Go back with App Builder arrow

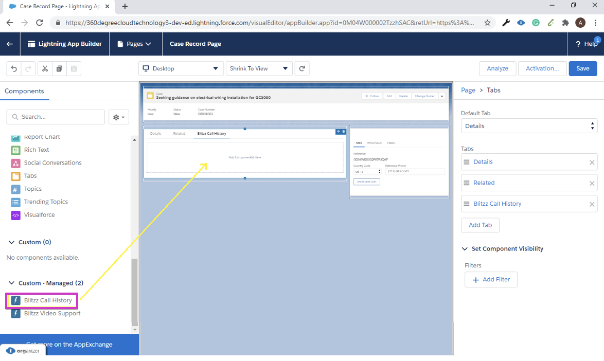(10, 44)
